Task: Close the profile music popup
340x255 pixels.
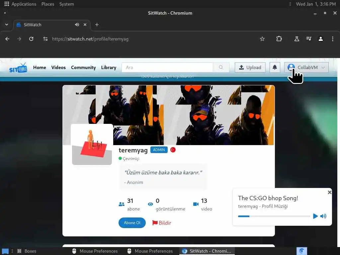Action: click(x=330, y=192)
